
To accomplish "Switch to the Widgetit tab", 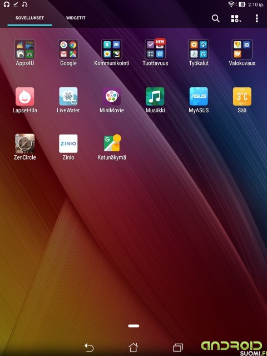I will point(76,18).
